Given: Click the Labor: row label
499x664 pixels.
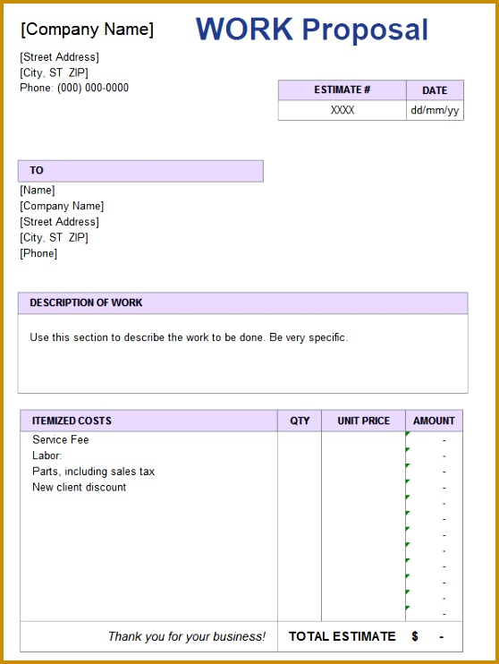Looking at the screenshot, I should [x=47, y=455].
